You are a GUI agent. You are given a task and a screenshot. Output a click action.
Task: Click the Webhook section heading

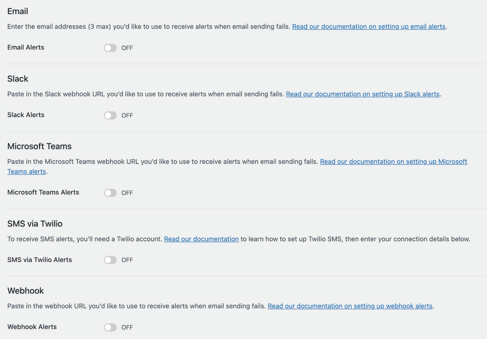(25, 291)
